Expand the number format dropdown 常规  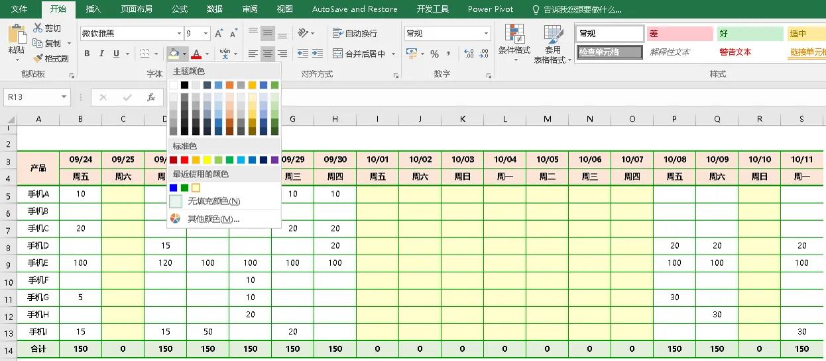pos(486,34)
